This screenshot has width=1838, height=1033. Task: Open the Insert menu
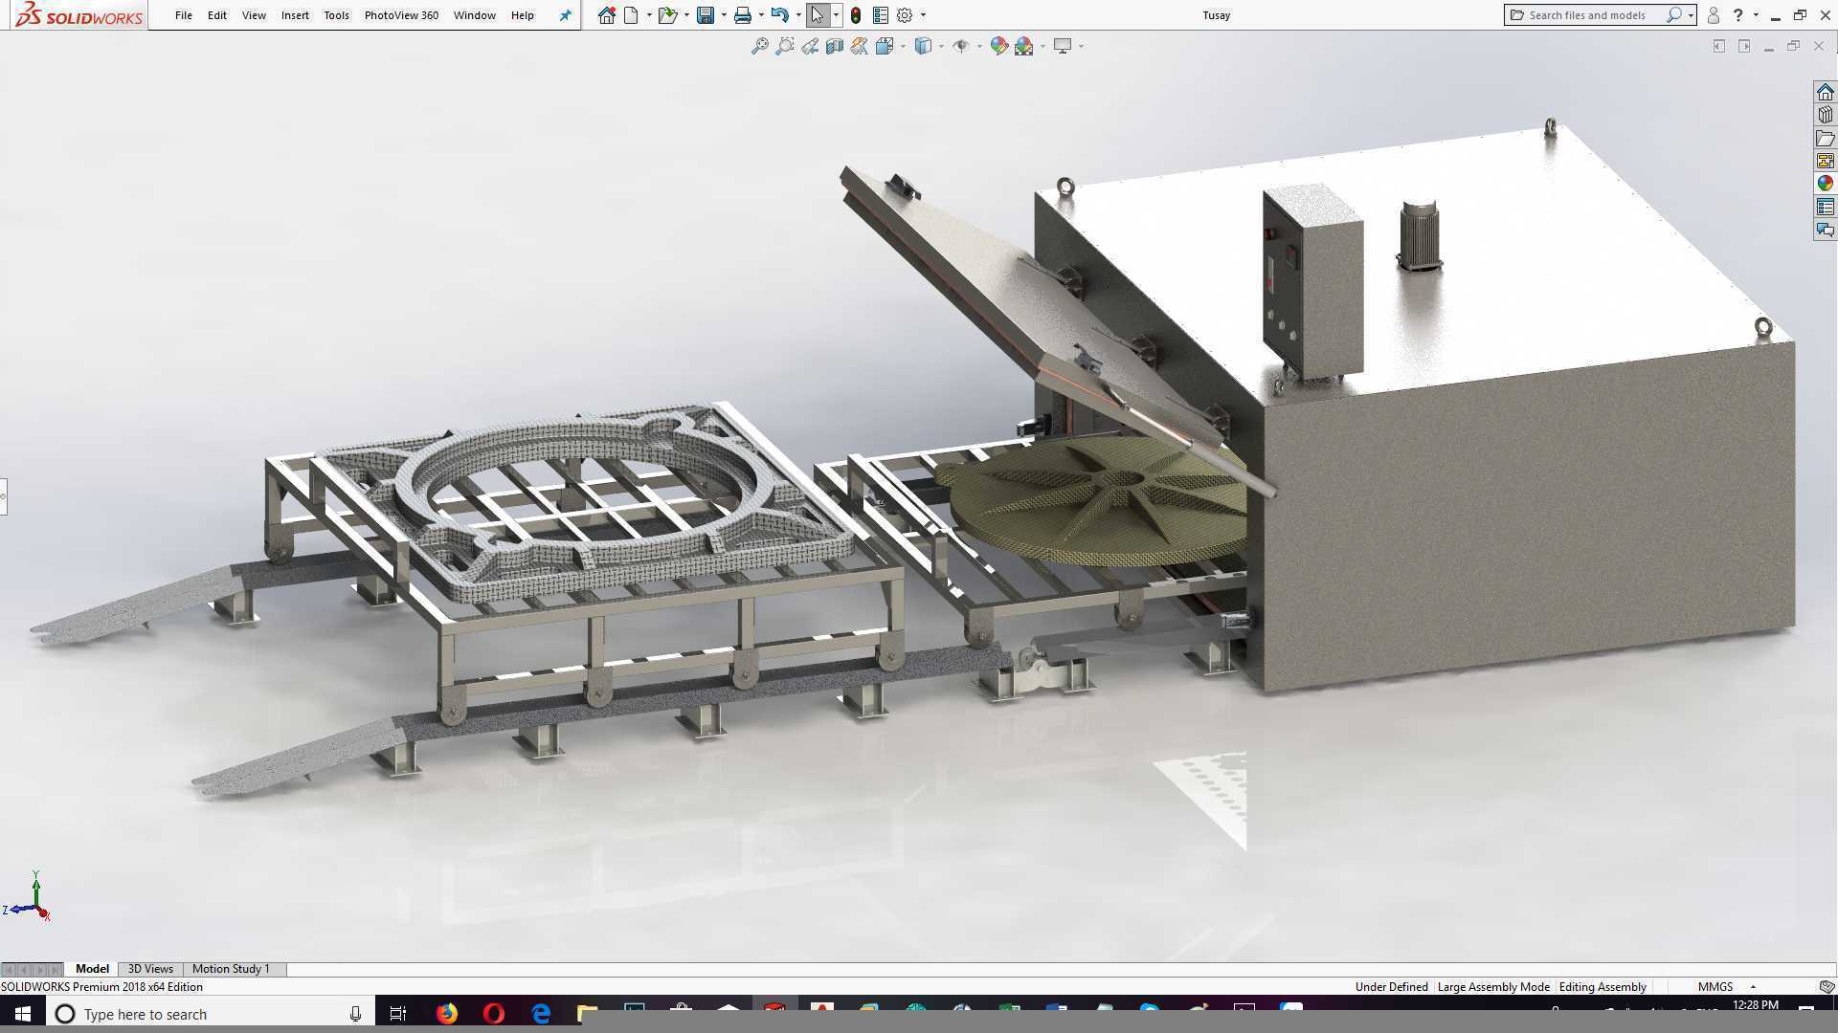point(295,15)
